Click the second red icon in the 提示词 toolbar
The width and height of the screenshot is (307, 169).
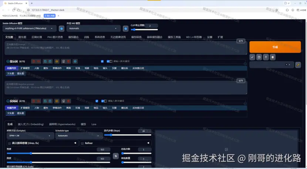click(x=38, y=62)
